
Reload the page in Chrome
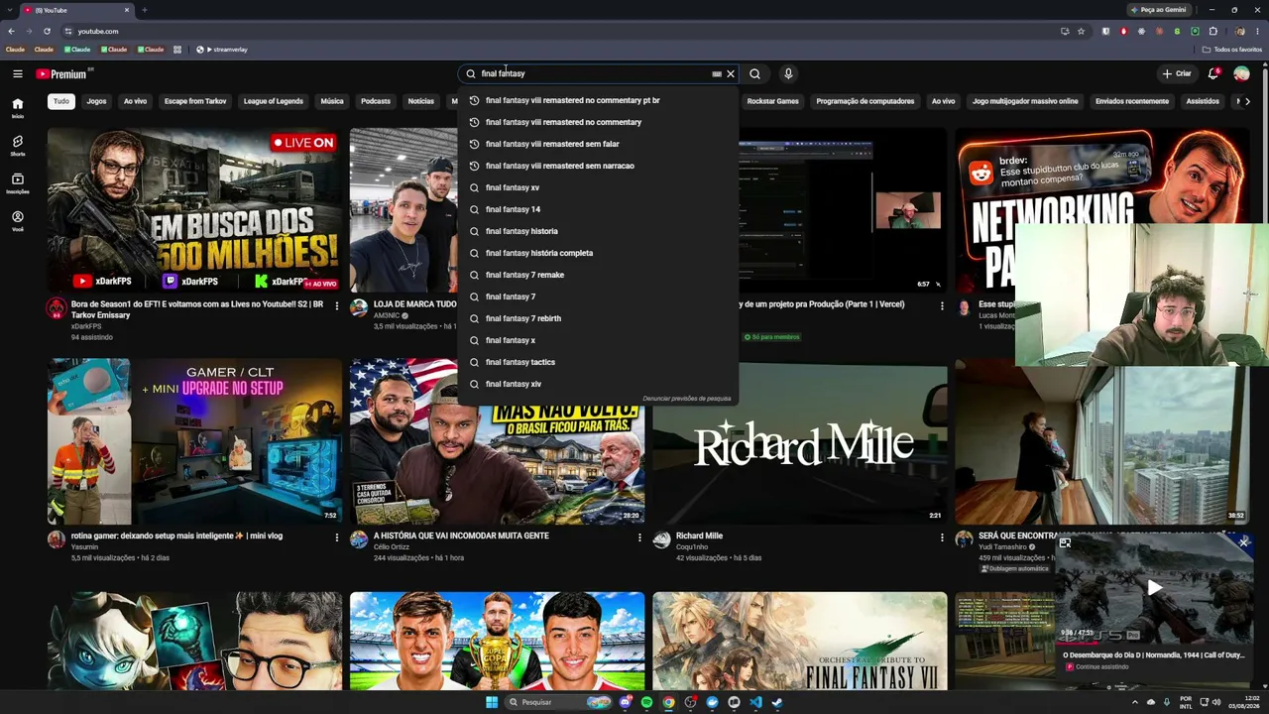(47, 31)
